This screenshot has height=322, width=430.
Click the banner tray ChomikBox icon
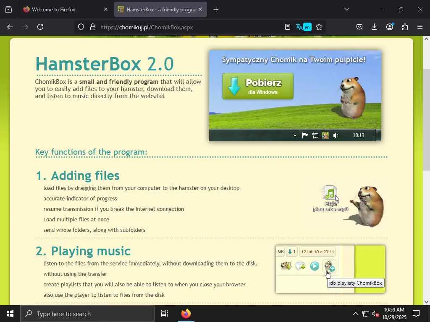tap(325, 135)
